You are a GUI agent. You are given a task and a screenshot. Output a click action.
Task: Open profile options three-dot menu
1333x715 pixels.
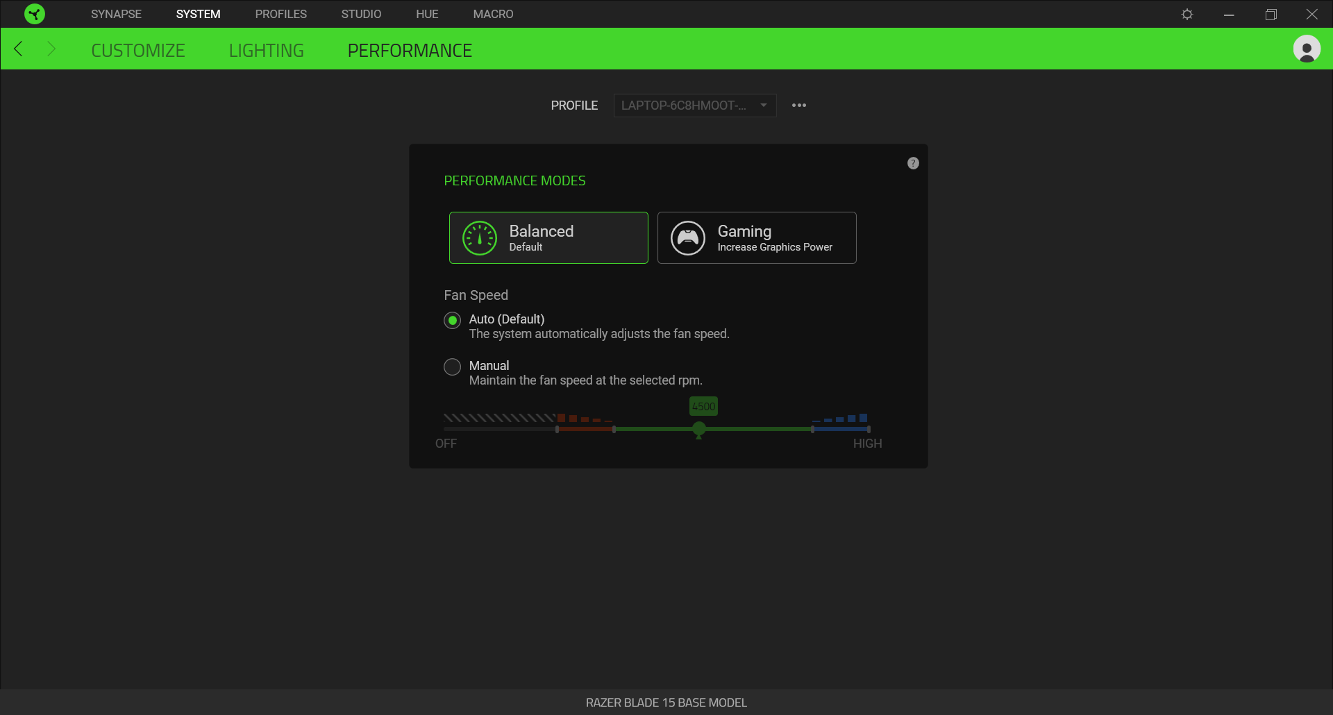pos(799,106)
